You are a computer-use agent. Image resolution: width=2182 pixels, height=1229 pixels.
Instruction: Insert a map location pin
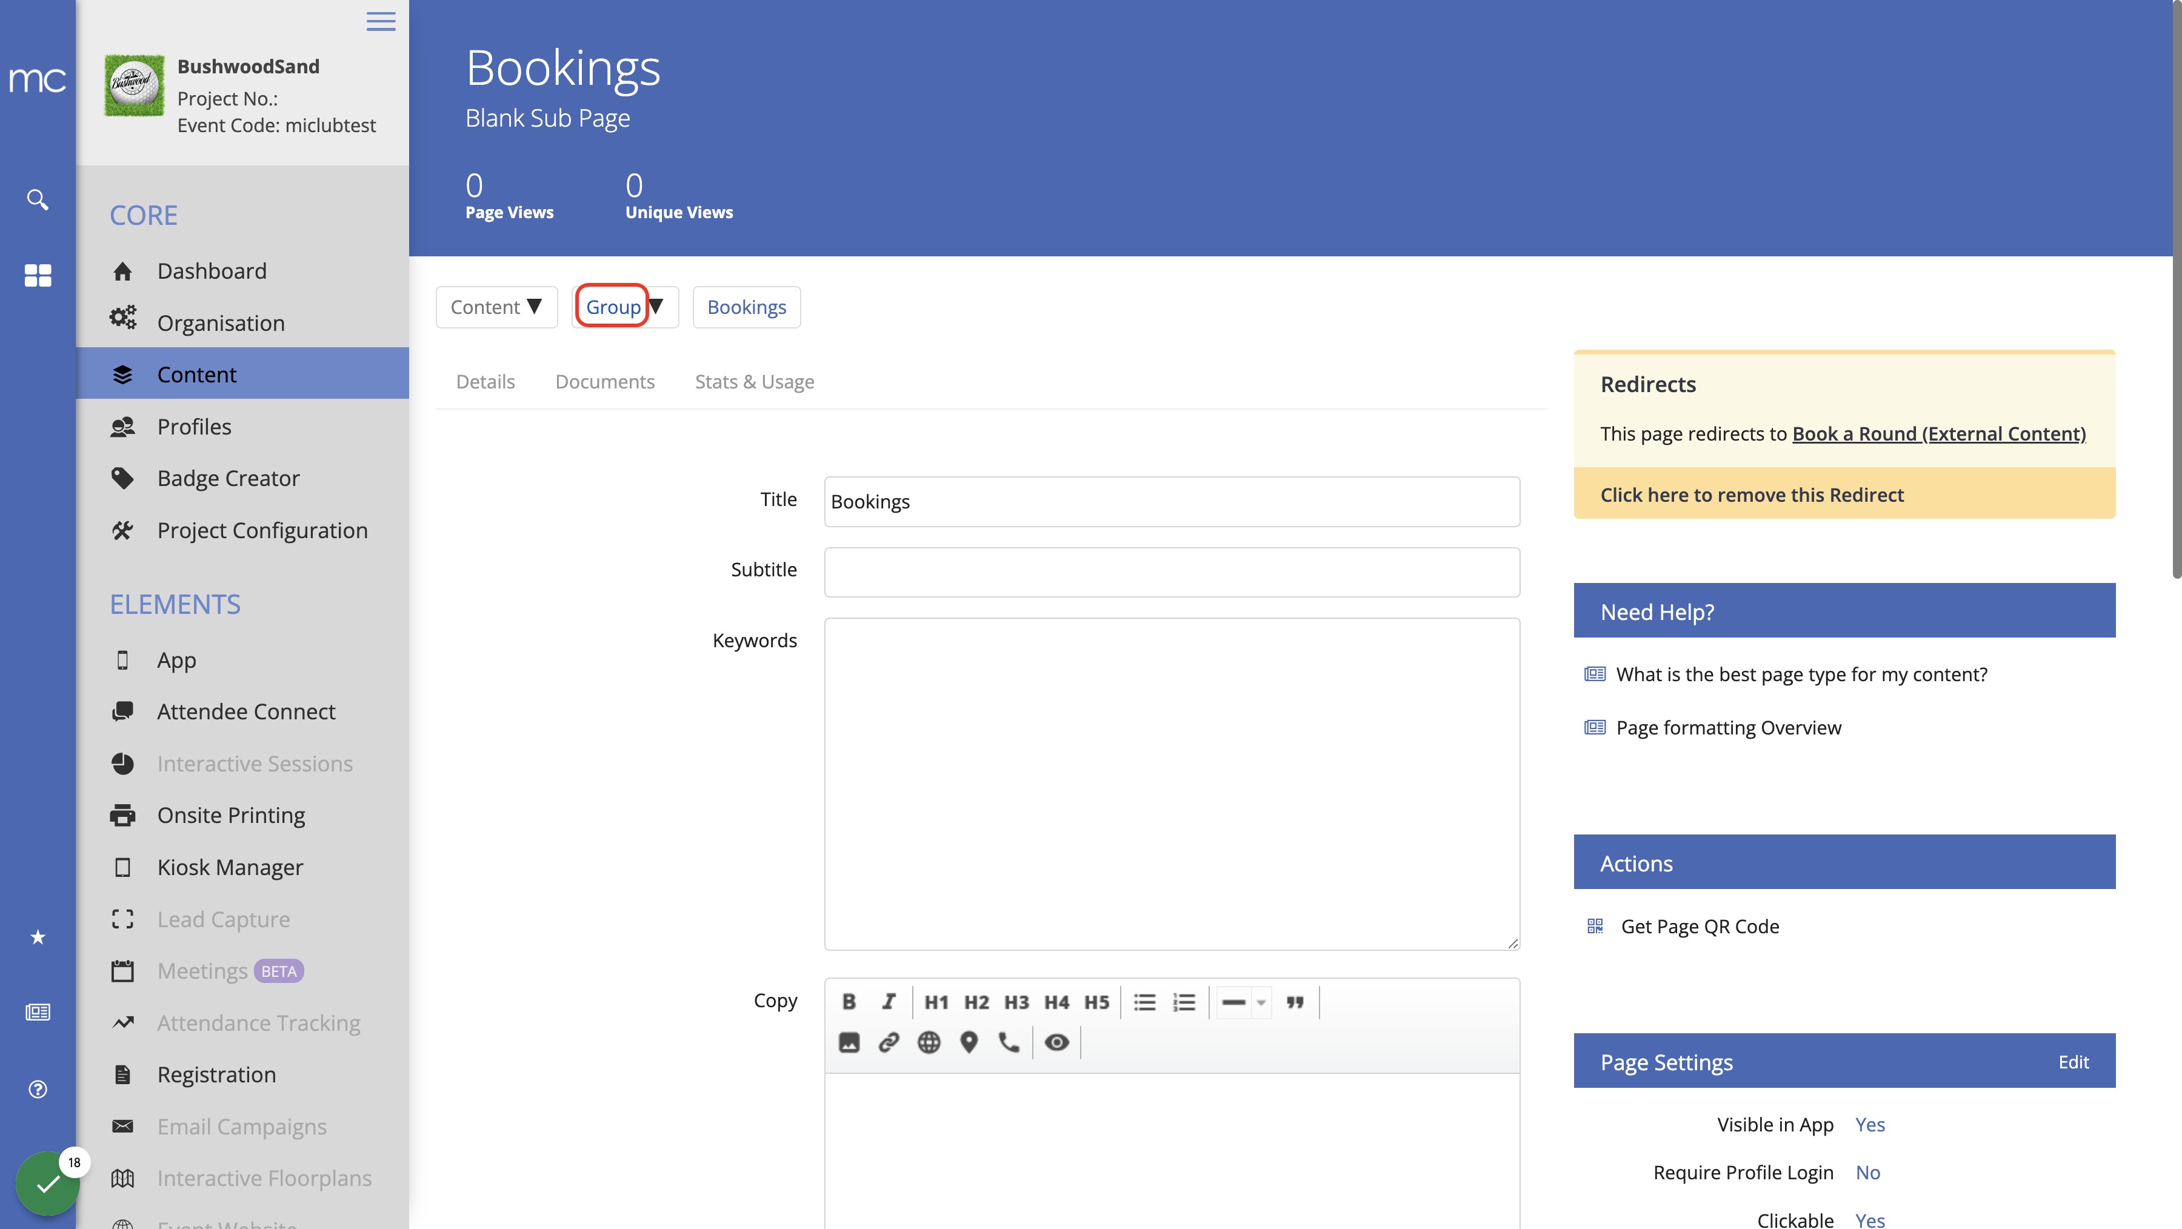coord(969,1043)
